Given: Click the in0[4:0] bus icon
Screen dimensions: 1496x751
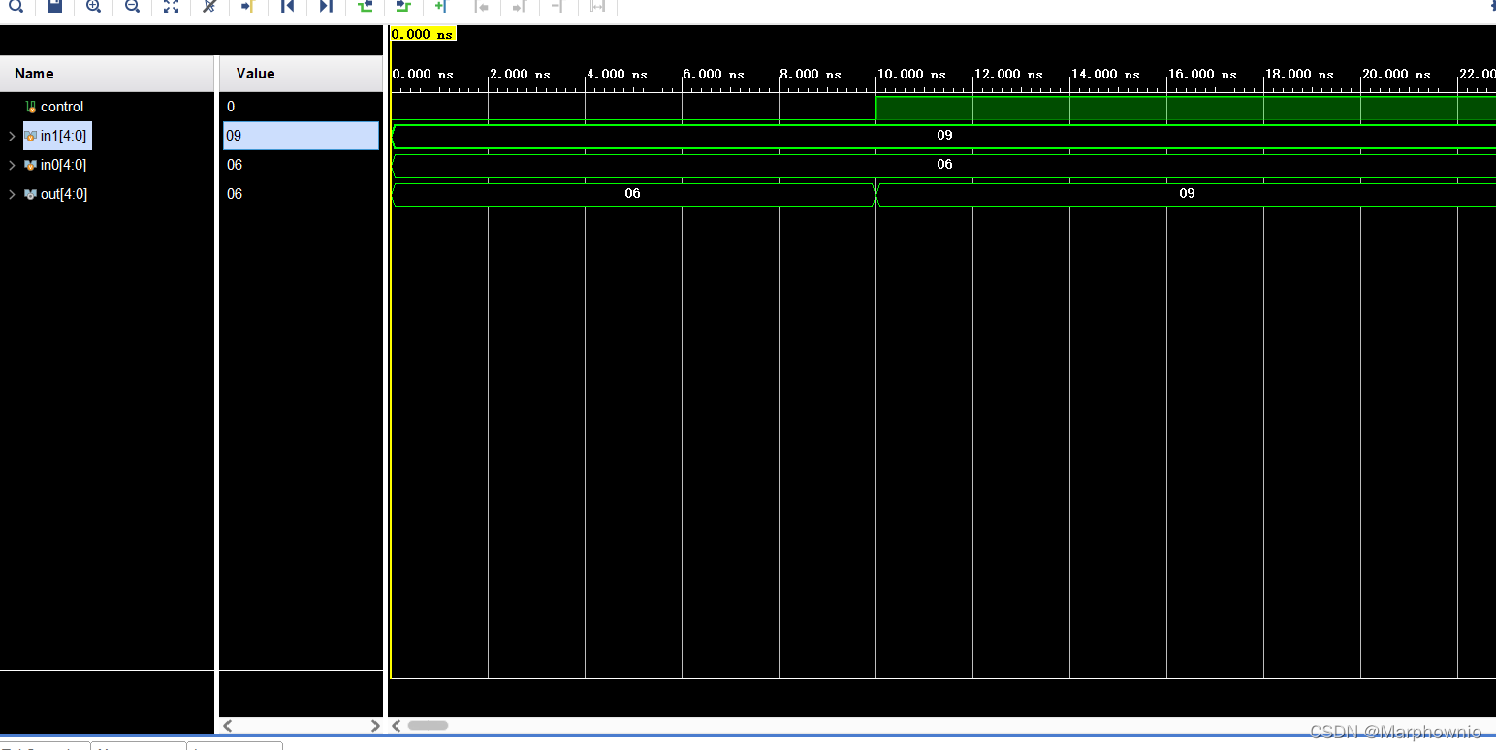Looking at the screenshot, I should pyautogui.click(x=30, y=165).
